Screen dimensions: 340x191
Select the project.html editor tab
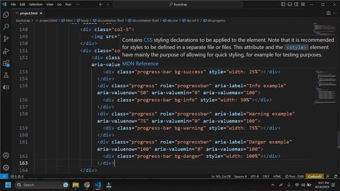click(29, 13)
